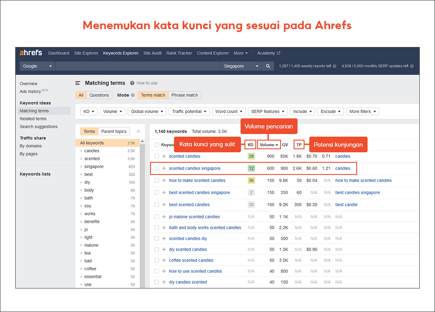Open the More menu in top navigation

point(241,53)
